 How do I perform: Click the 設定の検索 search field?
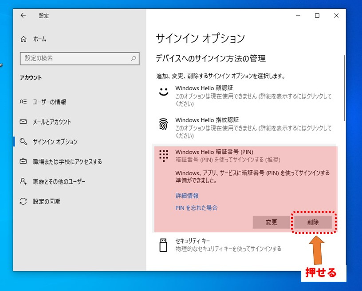pyautogui.click(x=75, y=58)
